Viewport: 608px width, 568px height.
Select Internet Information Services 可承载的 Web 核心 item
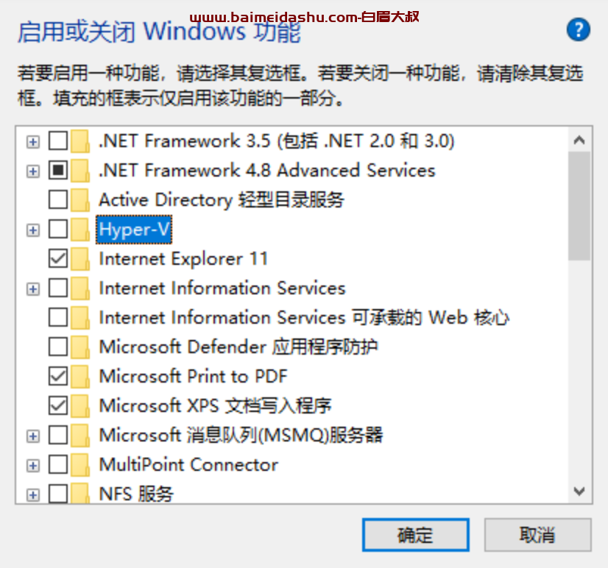point(303,318)
